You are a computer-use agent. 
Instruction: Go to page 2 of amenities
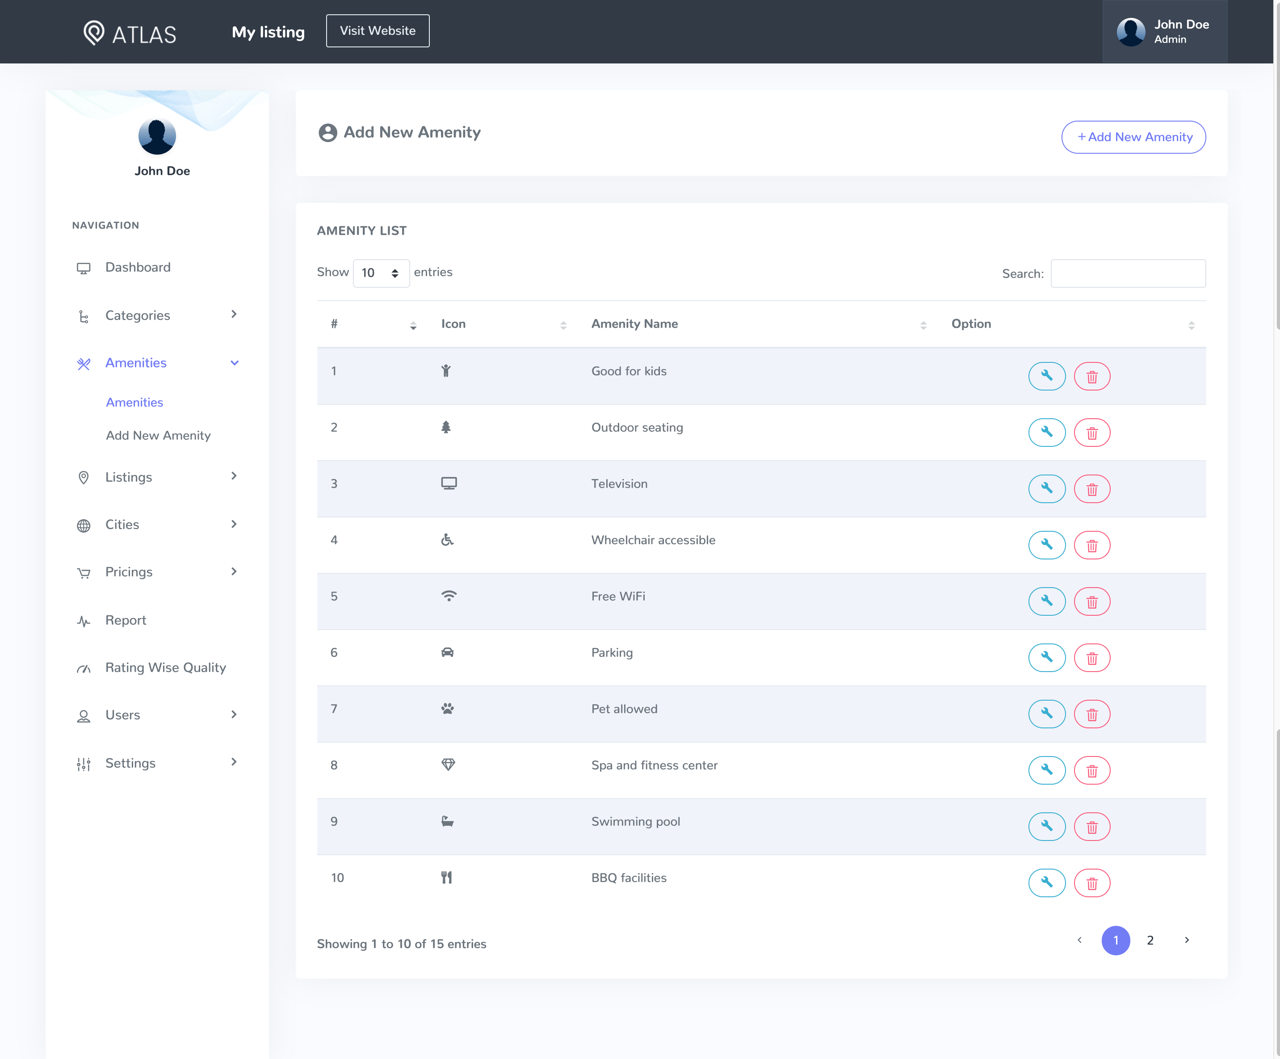point(1150,940)
